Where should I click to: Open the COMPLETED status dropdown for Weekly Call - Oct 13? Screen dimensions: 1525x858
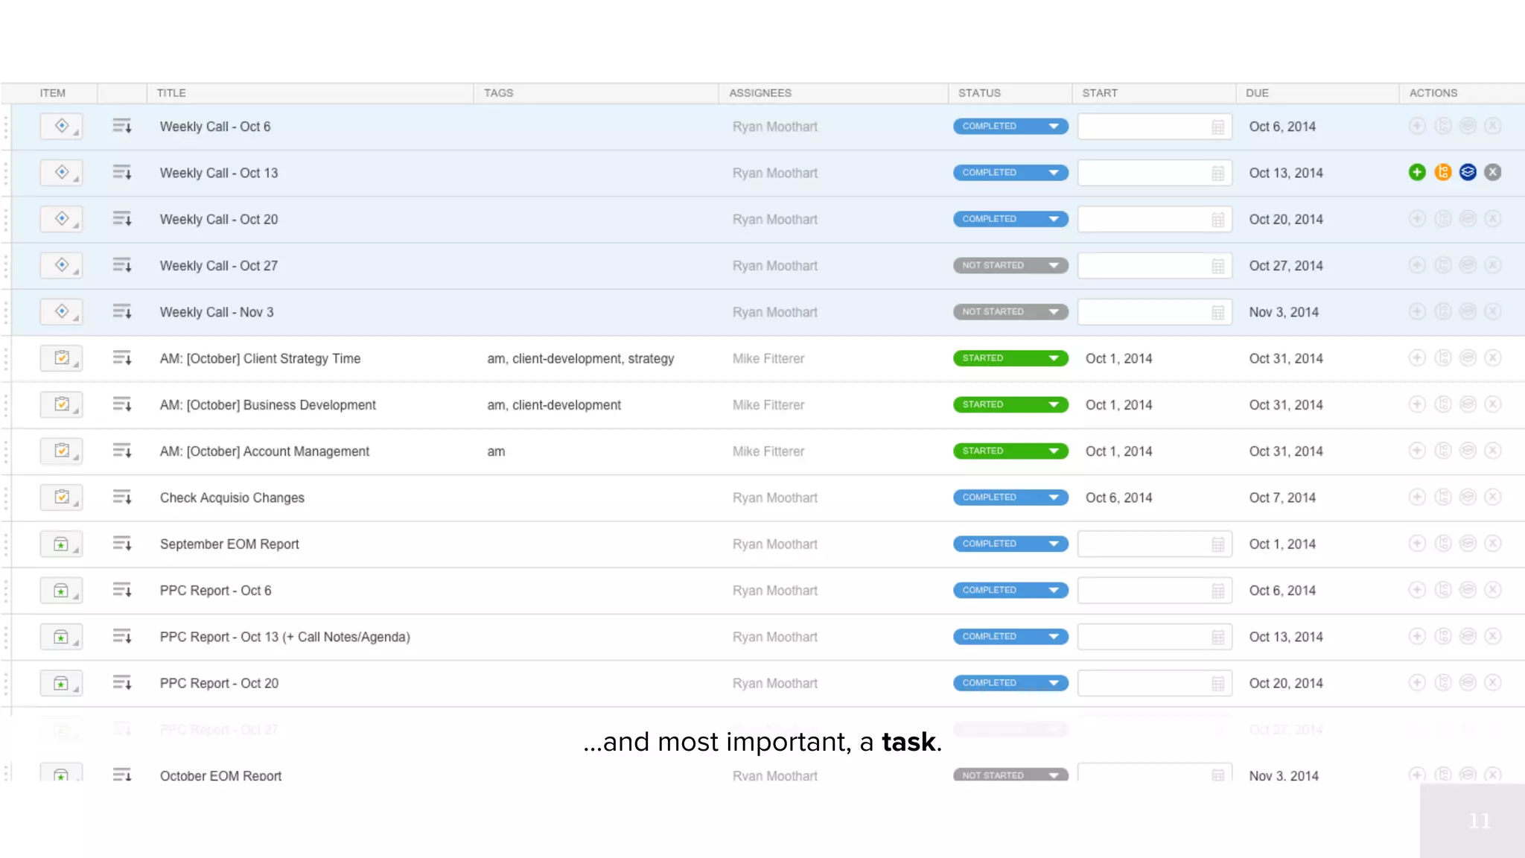(1010, 172)
